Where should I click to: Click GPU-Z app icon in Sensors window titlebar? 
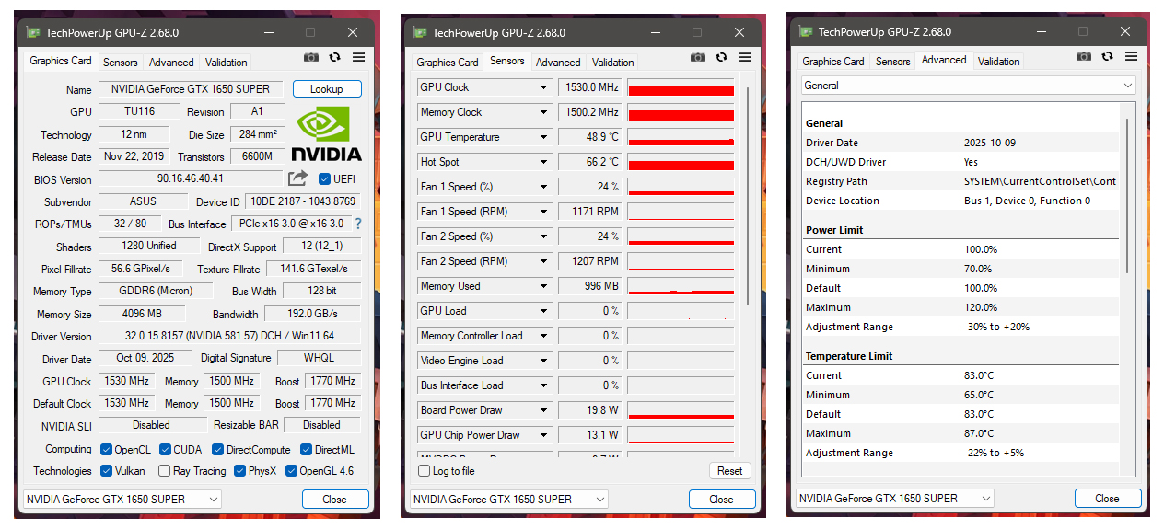[x=420, y=32]
